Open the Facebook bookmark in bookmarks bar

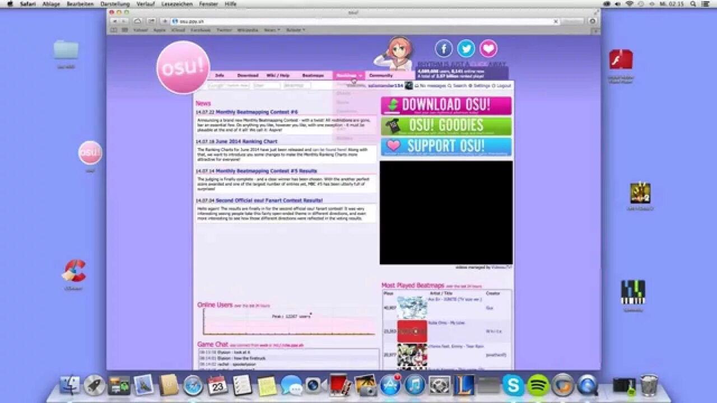point(201,30)
